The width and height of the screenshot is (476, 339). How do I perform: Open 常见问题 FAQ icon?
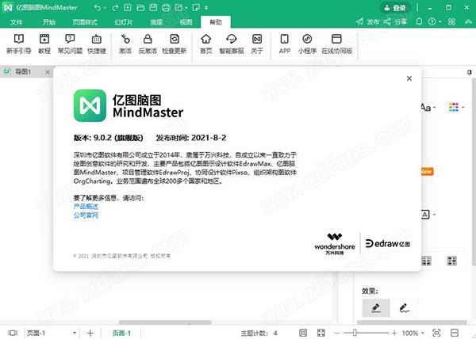click(70, 44)
